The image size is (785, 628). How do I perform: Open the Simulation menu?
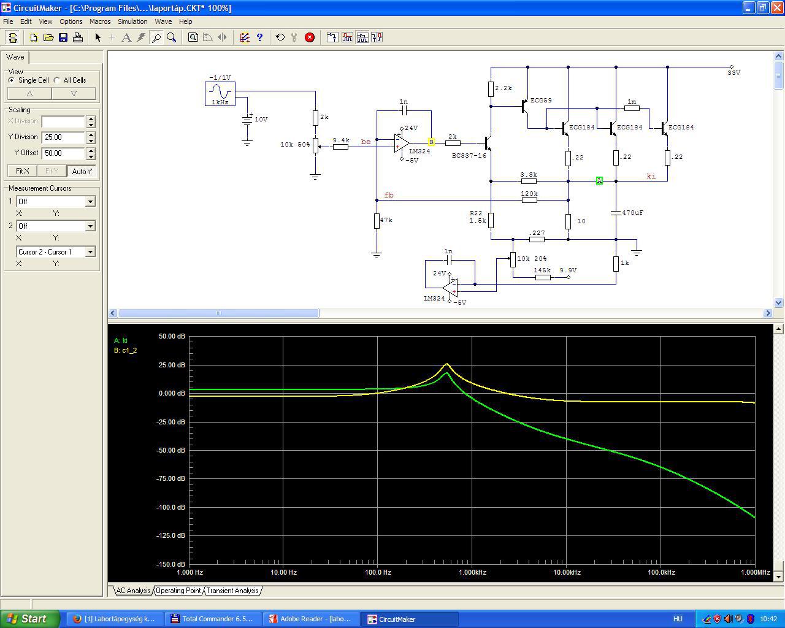coord(132,21)
